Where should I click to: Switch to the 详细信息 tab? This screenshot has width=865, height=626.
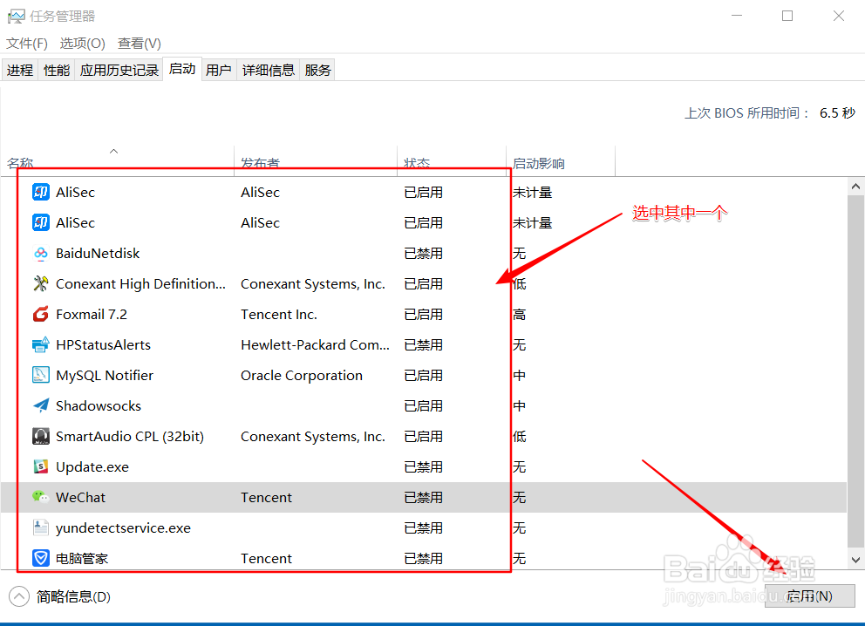click(x=268, y=70)
